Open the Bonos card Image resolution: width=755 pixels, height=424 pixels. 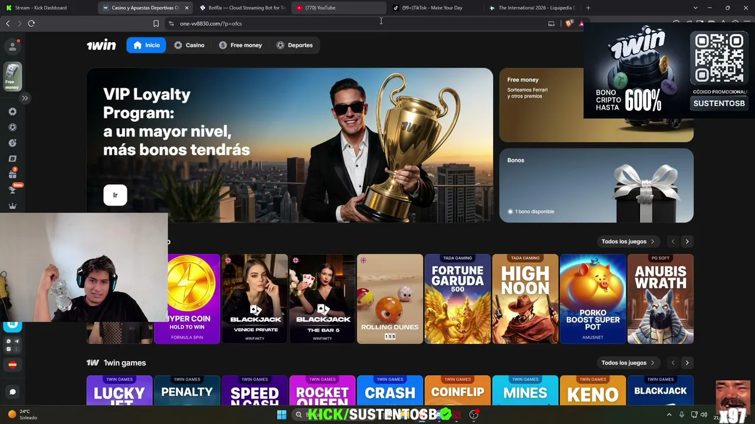coord(596,185)
